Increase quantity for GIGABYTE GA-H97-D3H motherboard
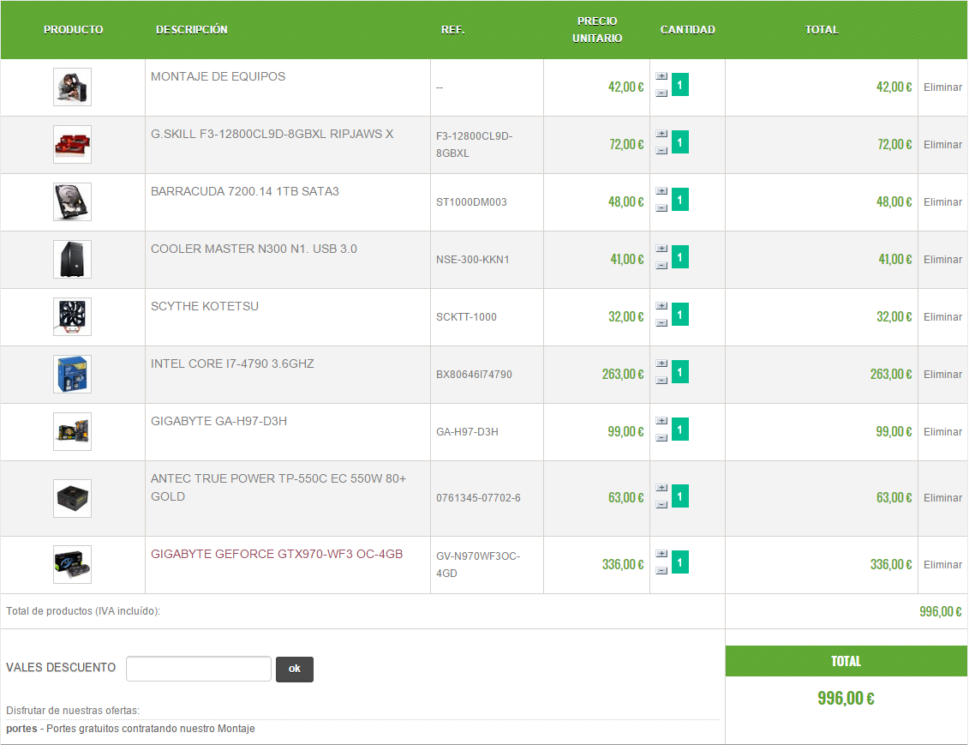Viewport: 969px width, 745px height. 661,421
